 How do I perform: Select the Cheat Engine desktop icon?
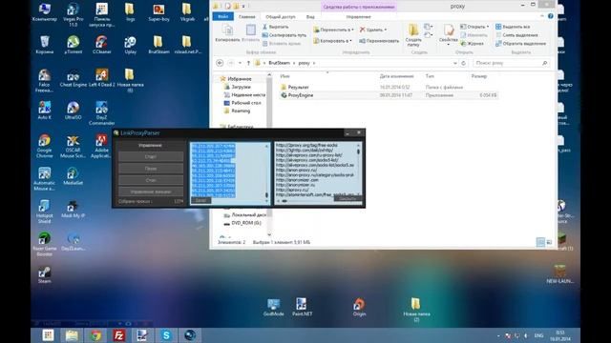pyautogui.click(x=73, y=78)
